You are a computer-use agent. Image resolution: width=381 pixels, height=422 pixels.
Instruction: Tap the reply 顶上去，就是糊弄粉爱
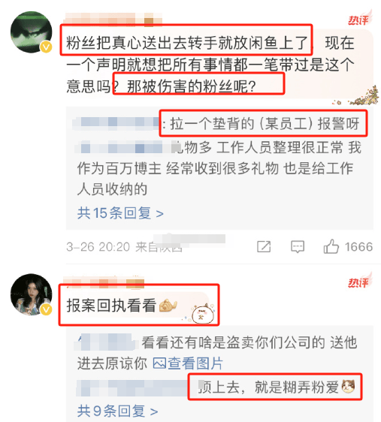(277, 387)
